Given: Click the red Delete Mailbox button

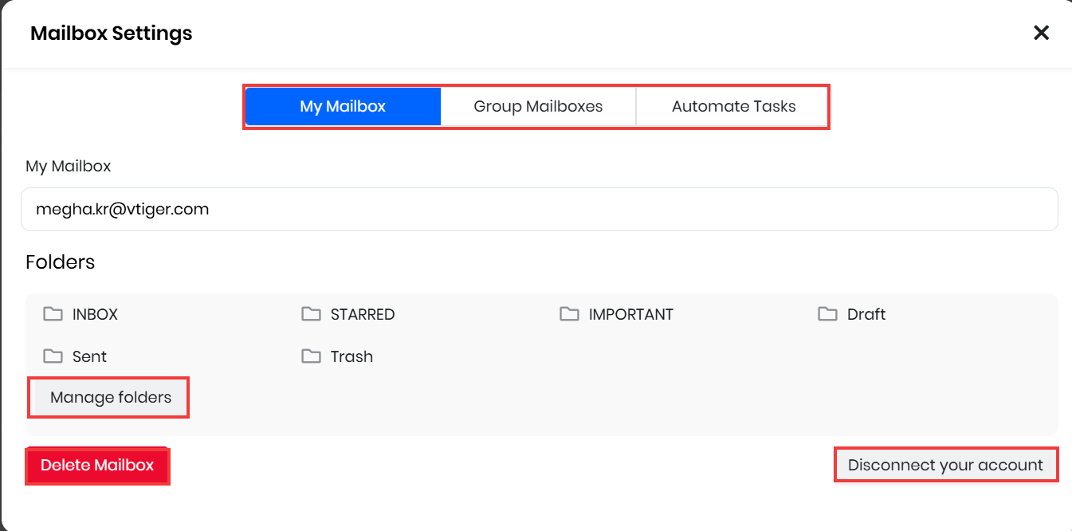Looking at the screenshot, I should (x=97, y=466).
